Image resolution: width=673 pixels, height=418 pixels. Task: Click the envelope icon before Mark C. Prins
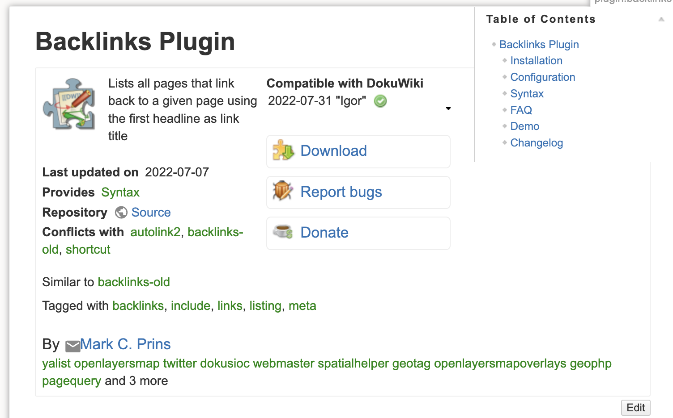72,346
